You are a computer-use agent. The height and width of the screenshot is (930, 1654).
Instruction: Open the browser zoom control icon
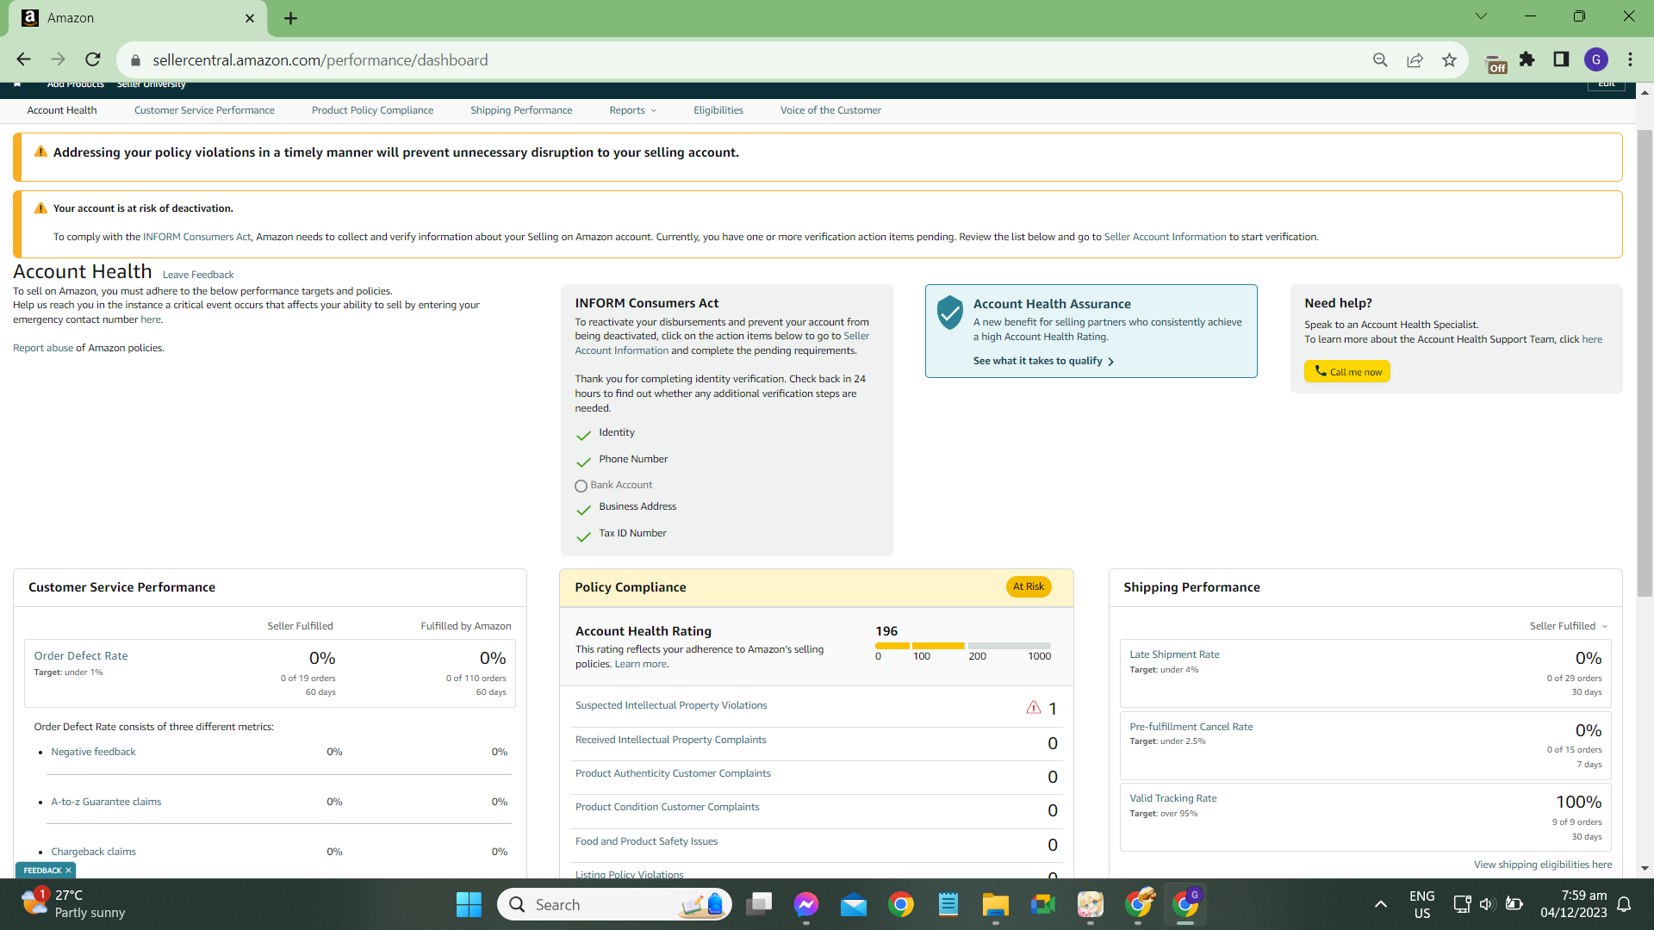pos(1380,59)
